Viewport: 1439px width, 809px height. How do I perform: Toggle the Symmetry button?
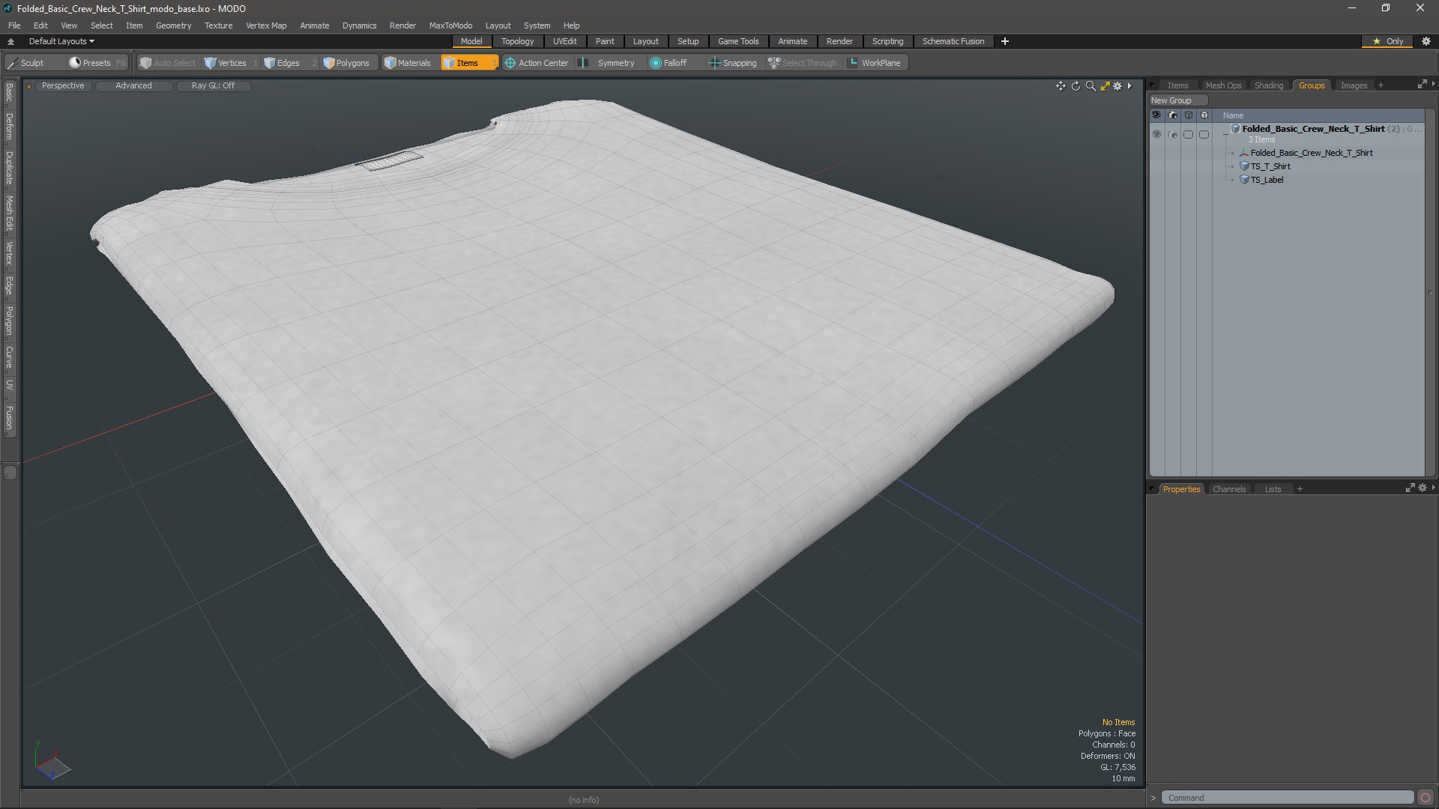point(608,63)
